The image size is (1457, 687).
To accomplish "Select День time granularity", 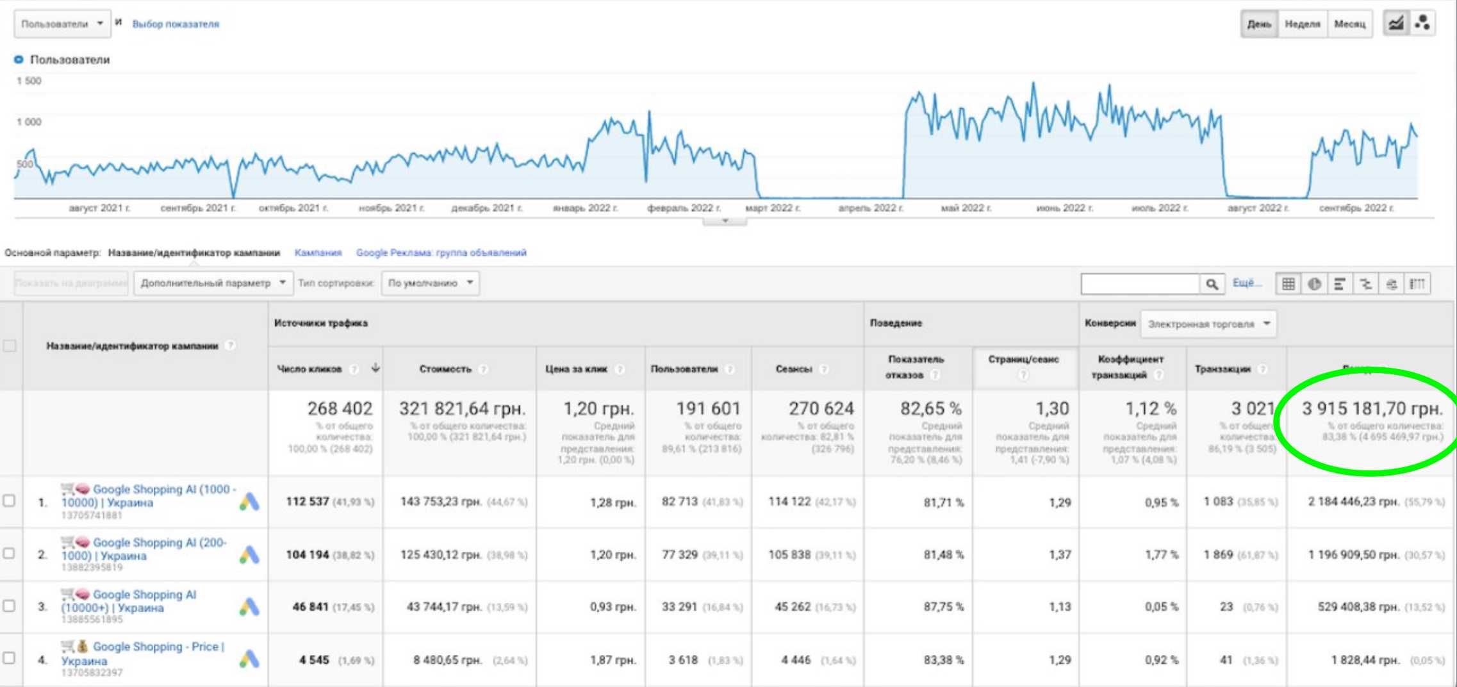I will click(x=1259, y=24).
